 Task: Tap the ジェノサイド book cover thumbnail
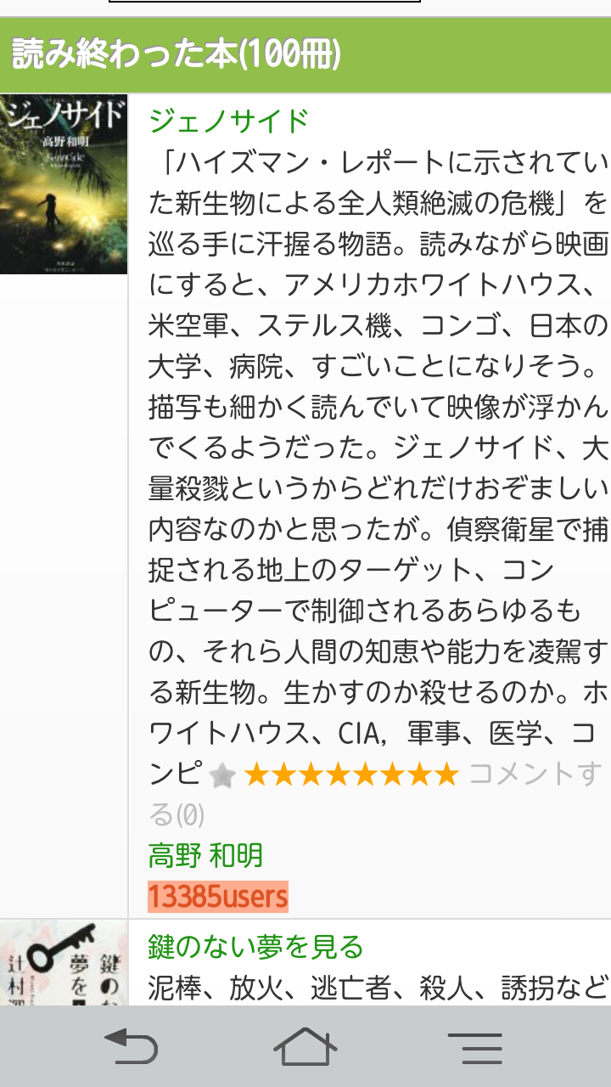64,183
